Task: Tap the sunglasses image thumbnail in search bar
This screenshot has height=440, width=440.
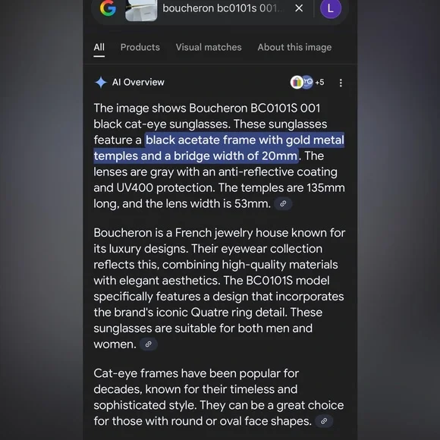Action: pos(141,11)
